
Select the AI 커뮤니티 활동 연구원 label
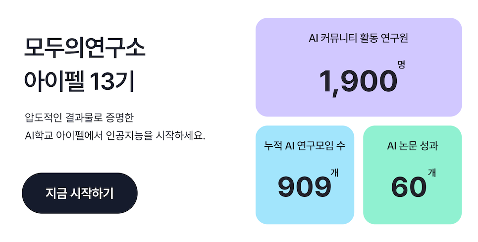click(358, 38)
